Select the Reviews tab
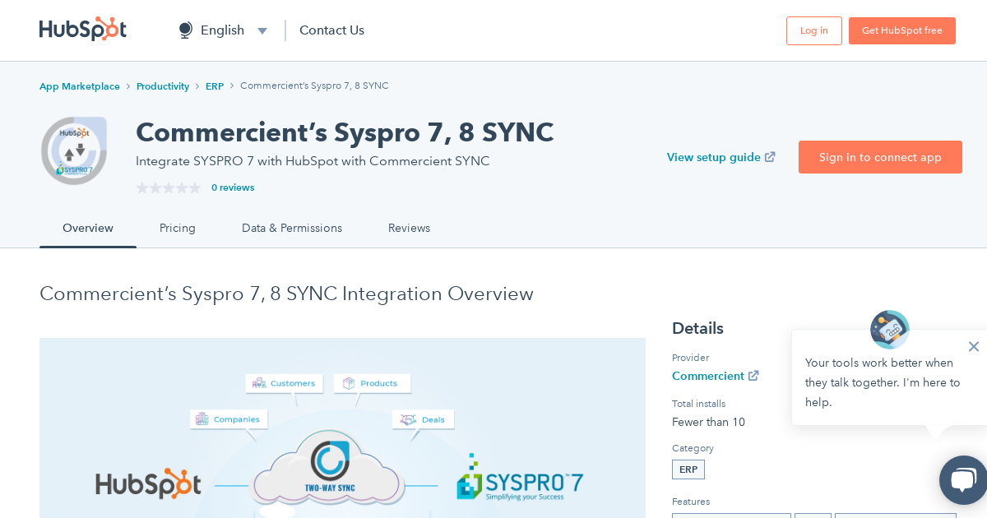 [409, 228]
